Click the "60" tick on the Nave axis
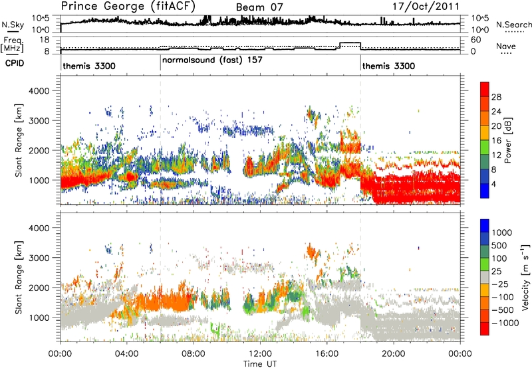 tap(475, 40)
